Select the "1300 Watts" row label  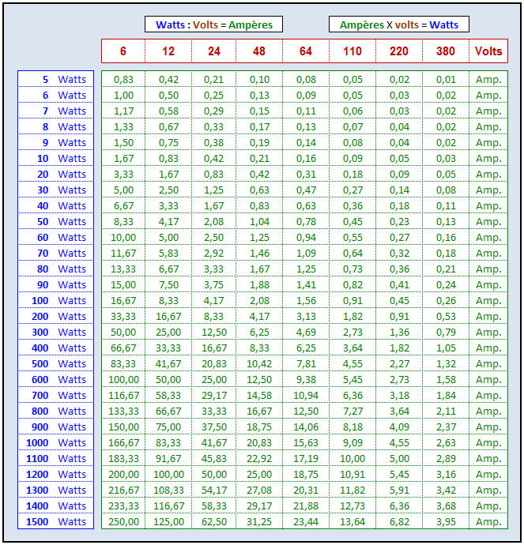(x=55, y=490)
